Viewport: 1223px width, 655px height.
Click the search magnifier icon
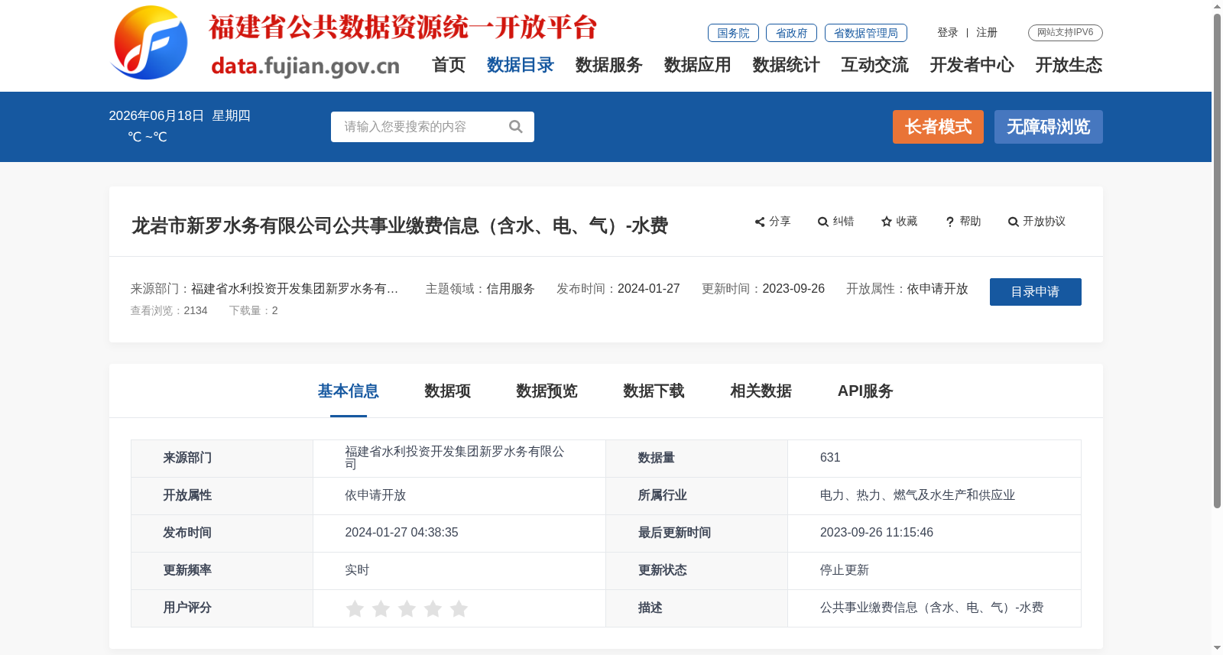[516, 127]
